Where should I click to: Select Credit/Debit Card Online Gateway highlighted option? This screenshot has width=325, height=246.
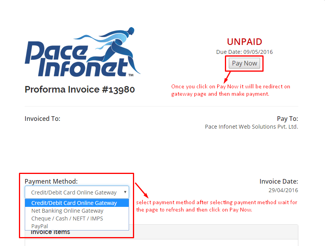coord(77,203)
